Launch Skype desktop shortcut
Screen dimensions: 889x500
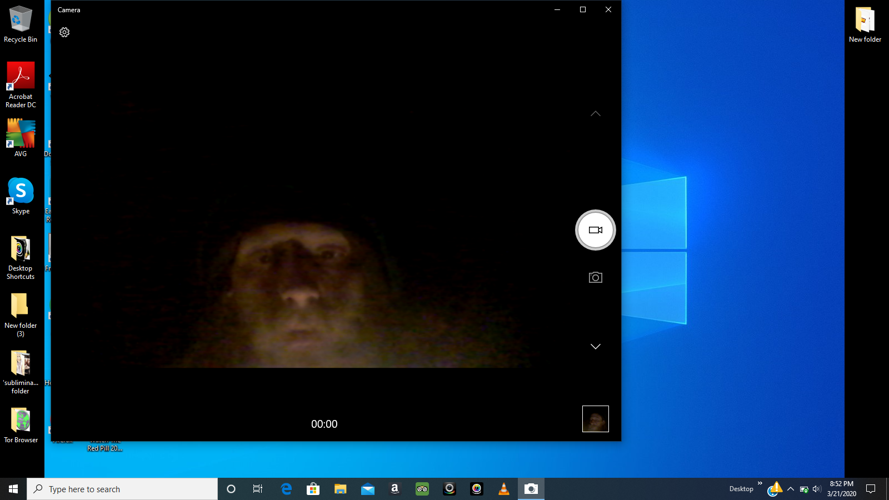coord(21,196)
